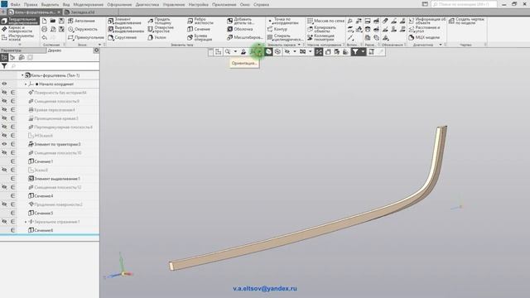Viewport: 530px width, 298px height.
Task: Open the Моделирование menu
Action: click(89, 5)
